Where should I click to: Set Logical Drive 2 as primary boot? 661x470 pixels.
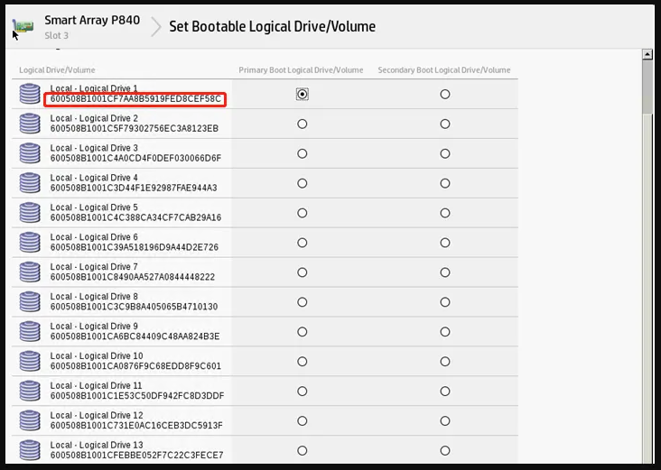303,124
